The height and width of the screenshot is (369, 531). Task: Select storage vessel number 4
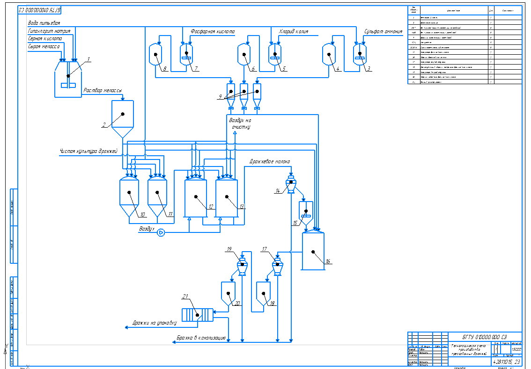(x=329, y=53)
